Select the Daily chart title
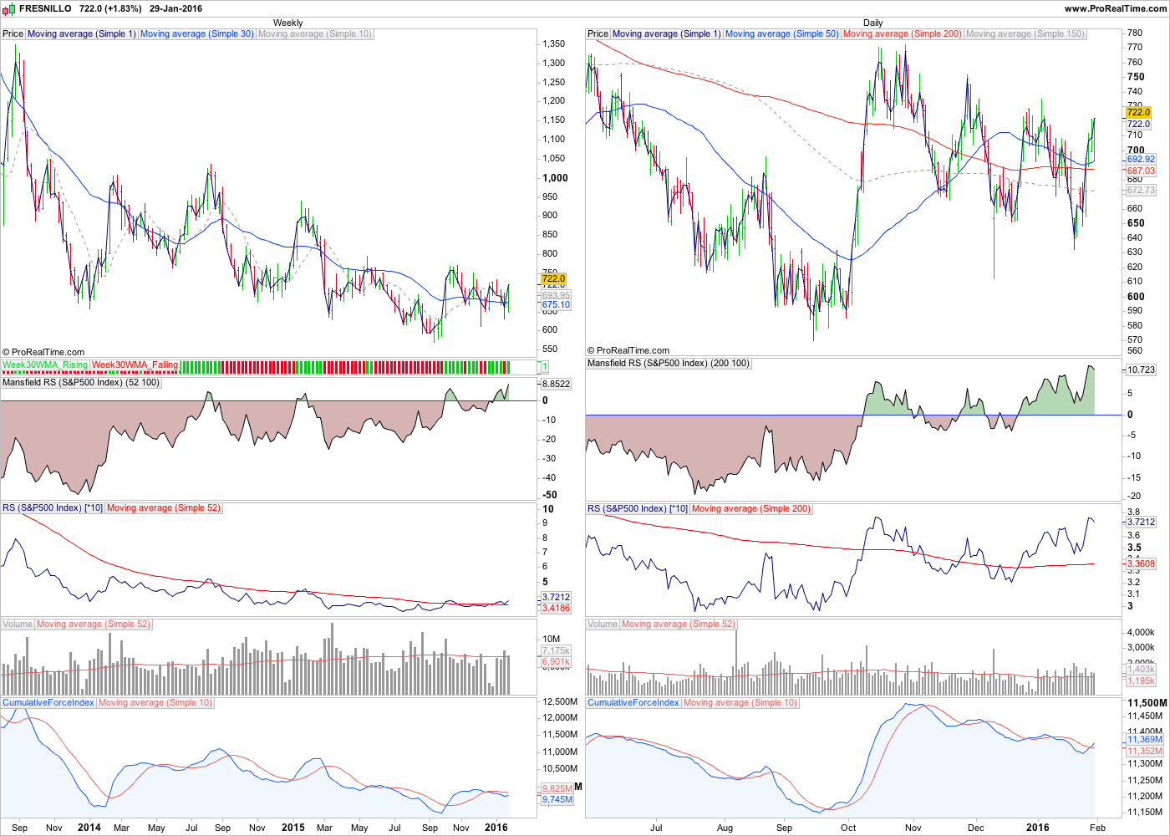1170x836 pixels. coord(872,23)
